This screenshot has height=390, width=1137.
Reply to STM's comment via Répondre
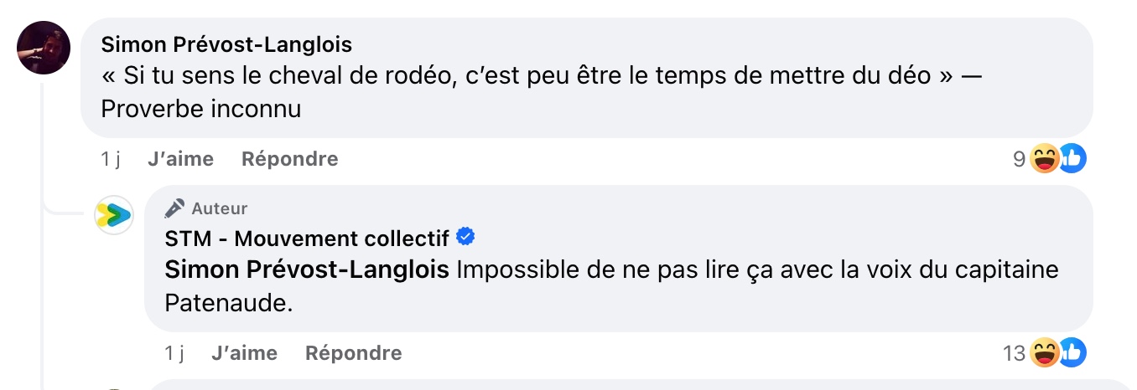pyautogui.click(x=354, y=353)
